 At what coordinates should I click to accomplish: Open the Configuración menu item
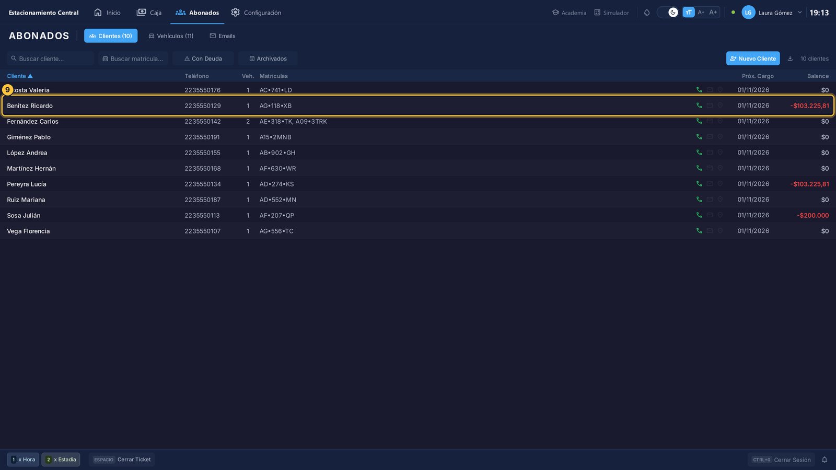click(x=256, y=13)
